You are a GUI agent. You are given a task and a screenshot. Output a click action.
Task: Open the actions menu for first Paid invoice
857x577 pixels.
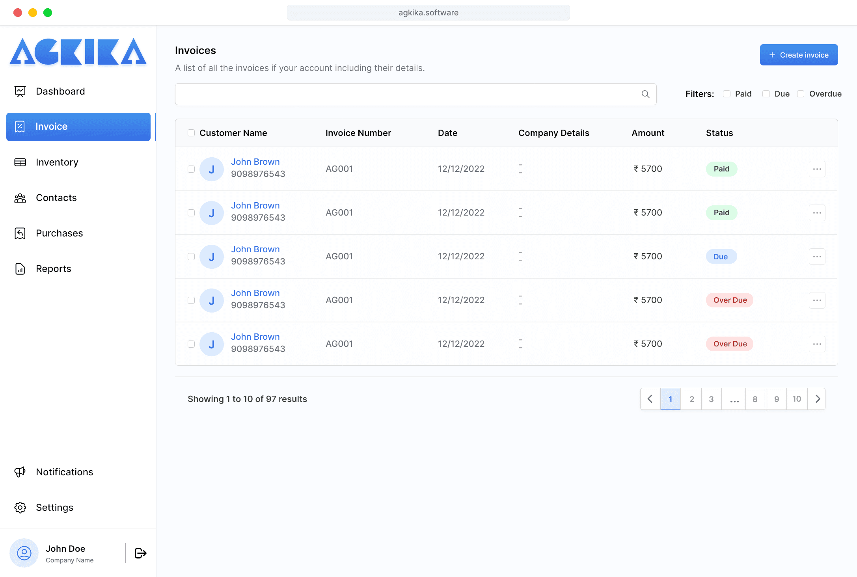click(x=817, y=169)
